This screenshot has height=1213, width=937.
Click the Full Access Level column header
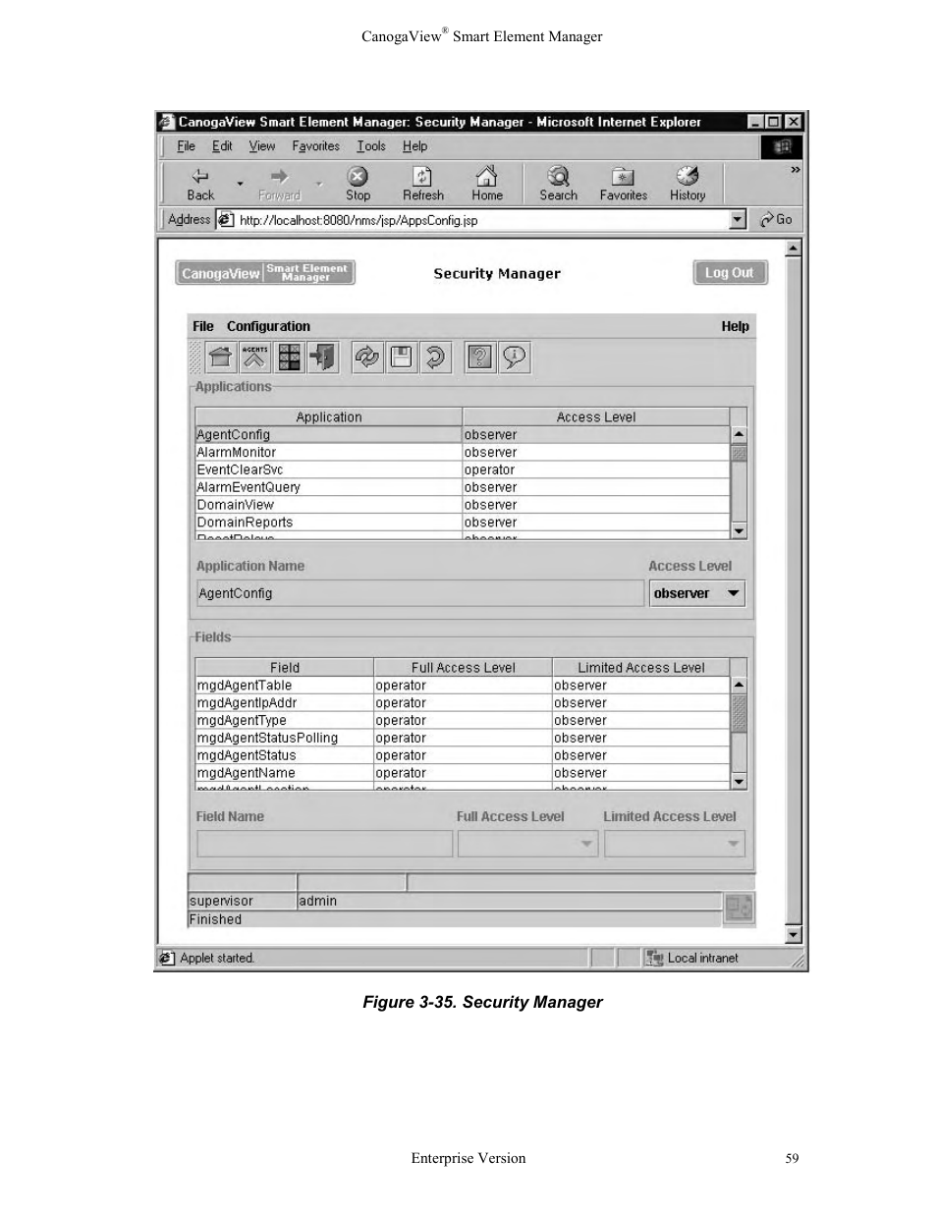(463, 667)
